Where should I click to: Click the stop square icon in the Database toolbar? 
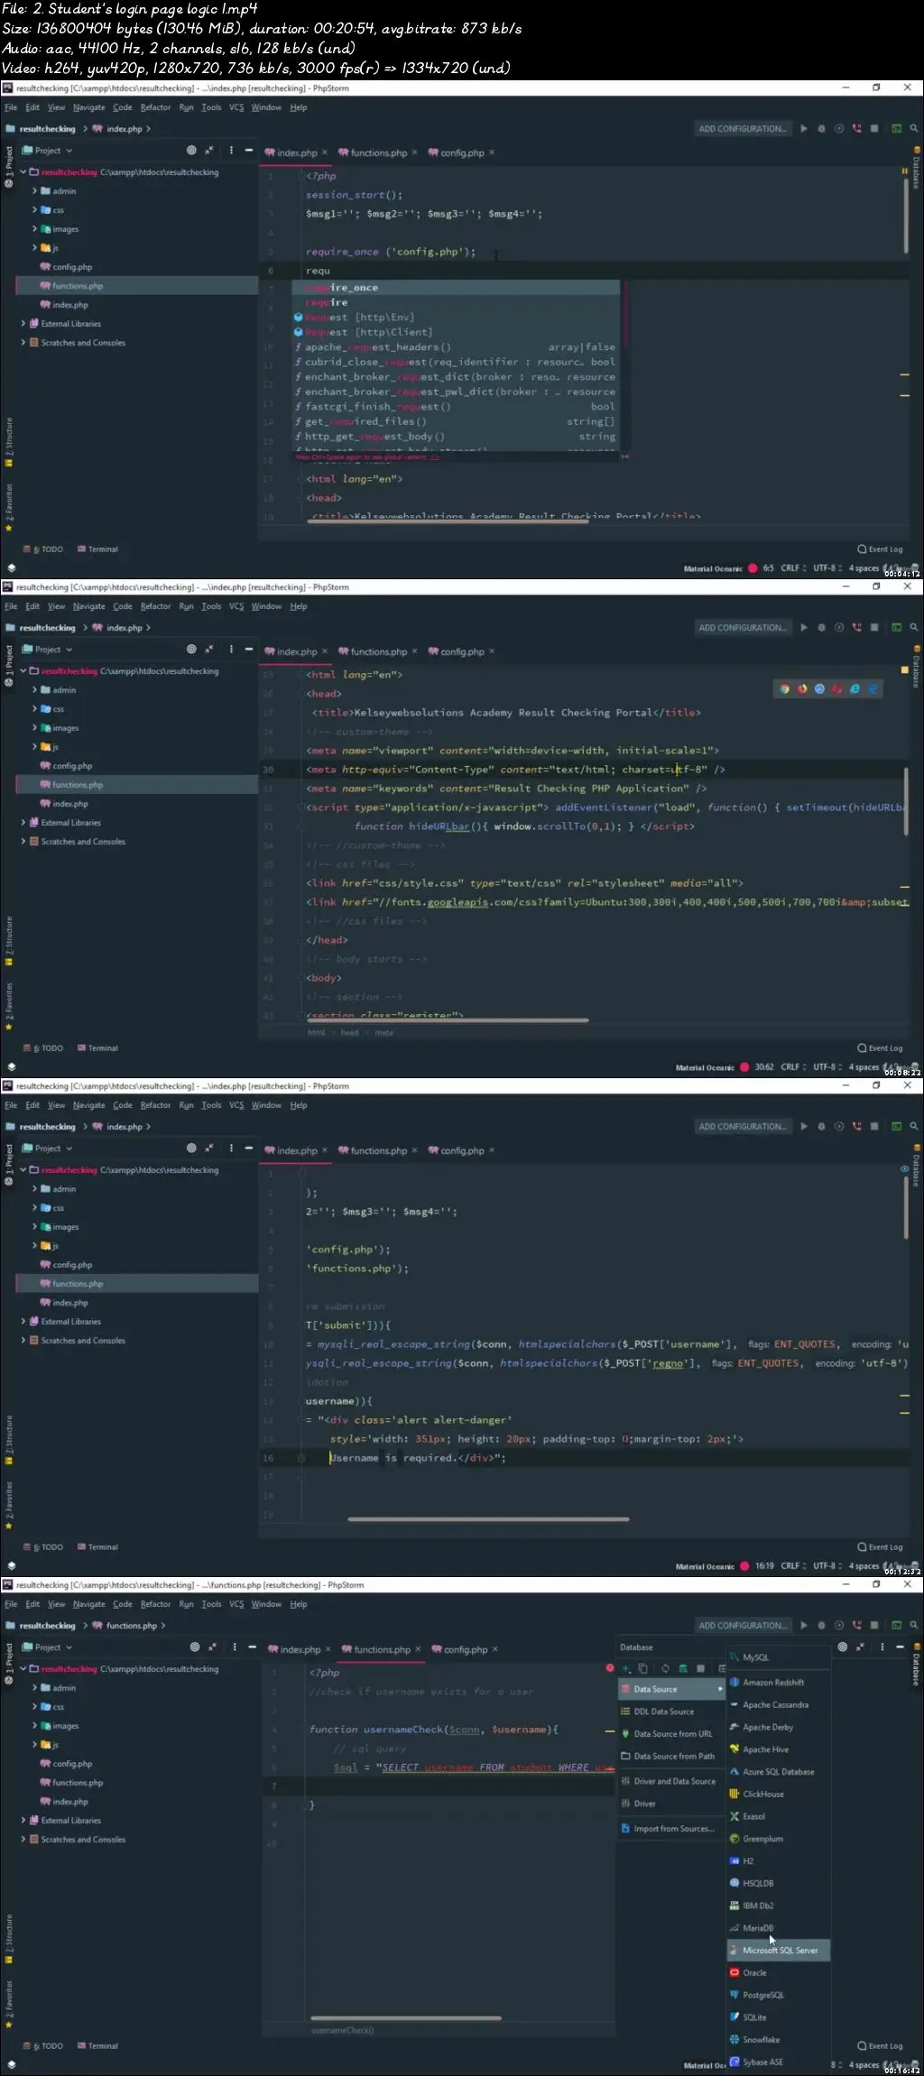(700, 1669)
